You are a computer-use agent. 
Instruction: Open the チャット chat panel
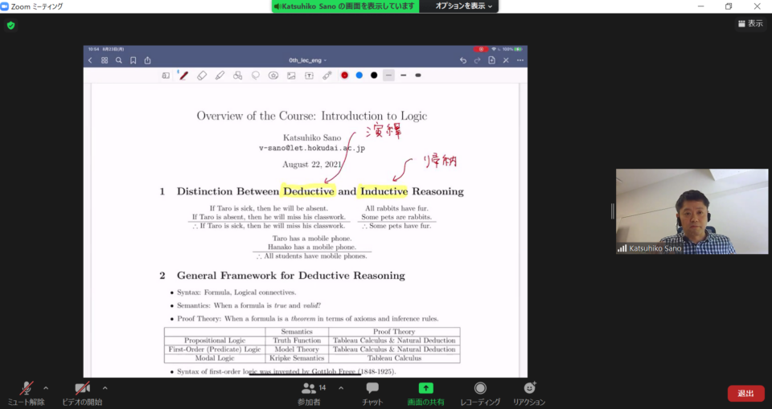click(372, 393)
